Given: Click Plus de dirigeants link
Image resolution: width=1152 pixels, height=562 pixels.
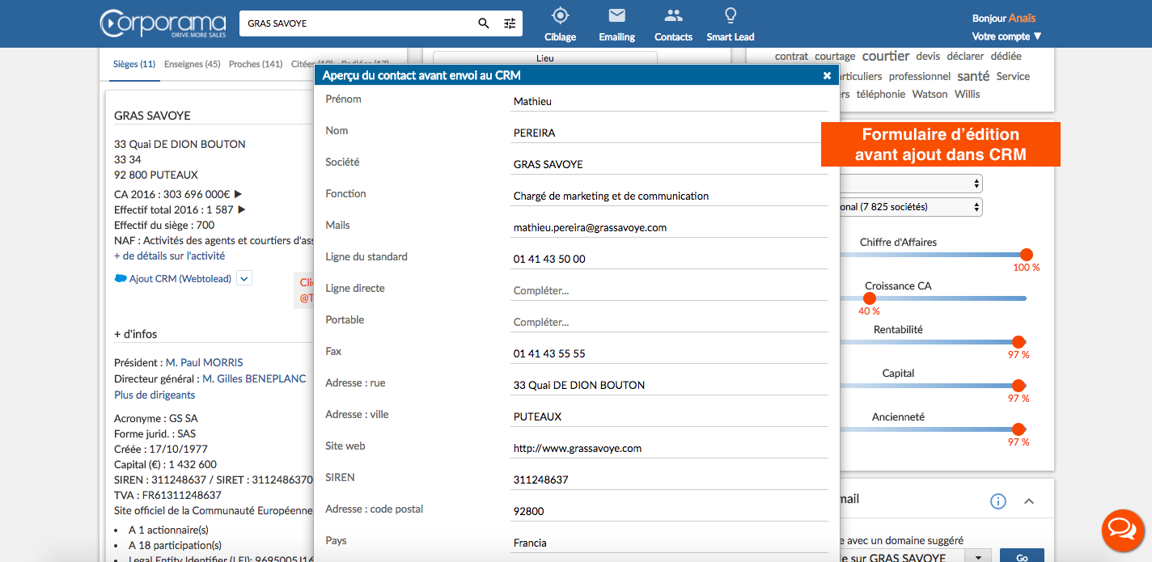Looking at the screenshot, I should [155, 395].
